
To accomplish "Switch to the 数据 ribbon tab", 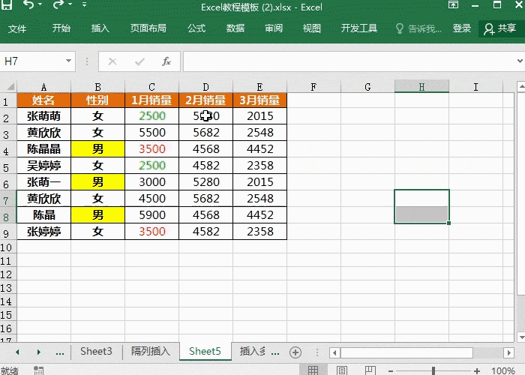I will point(235,28).
